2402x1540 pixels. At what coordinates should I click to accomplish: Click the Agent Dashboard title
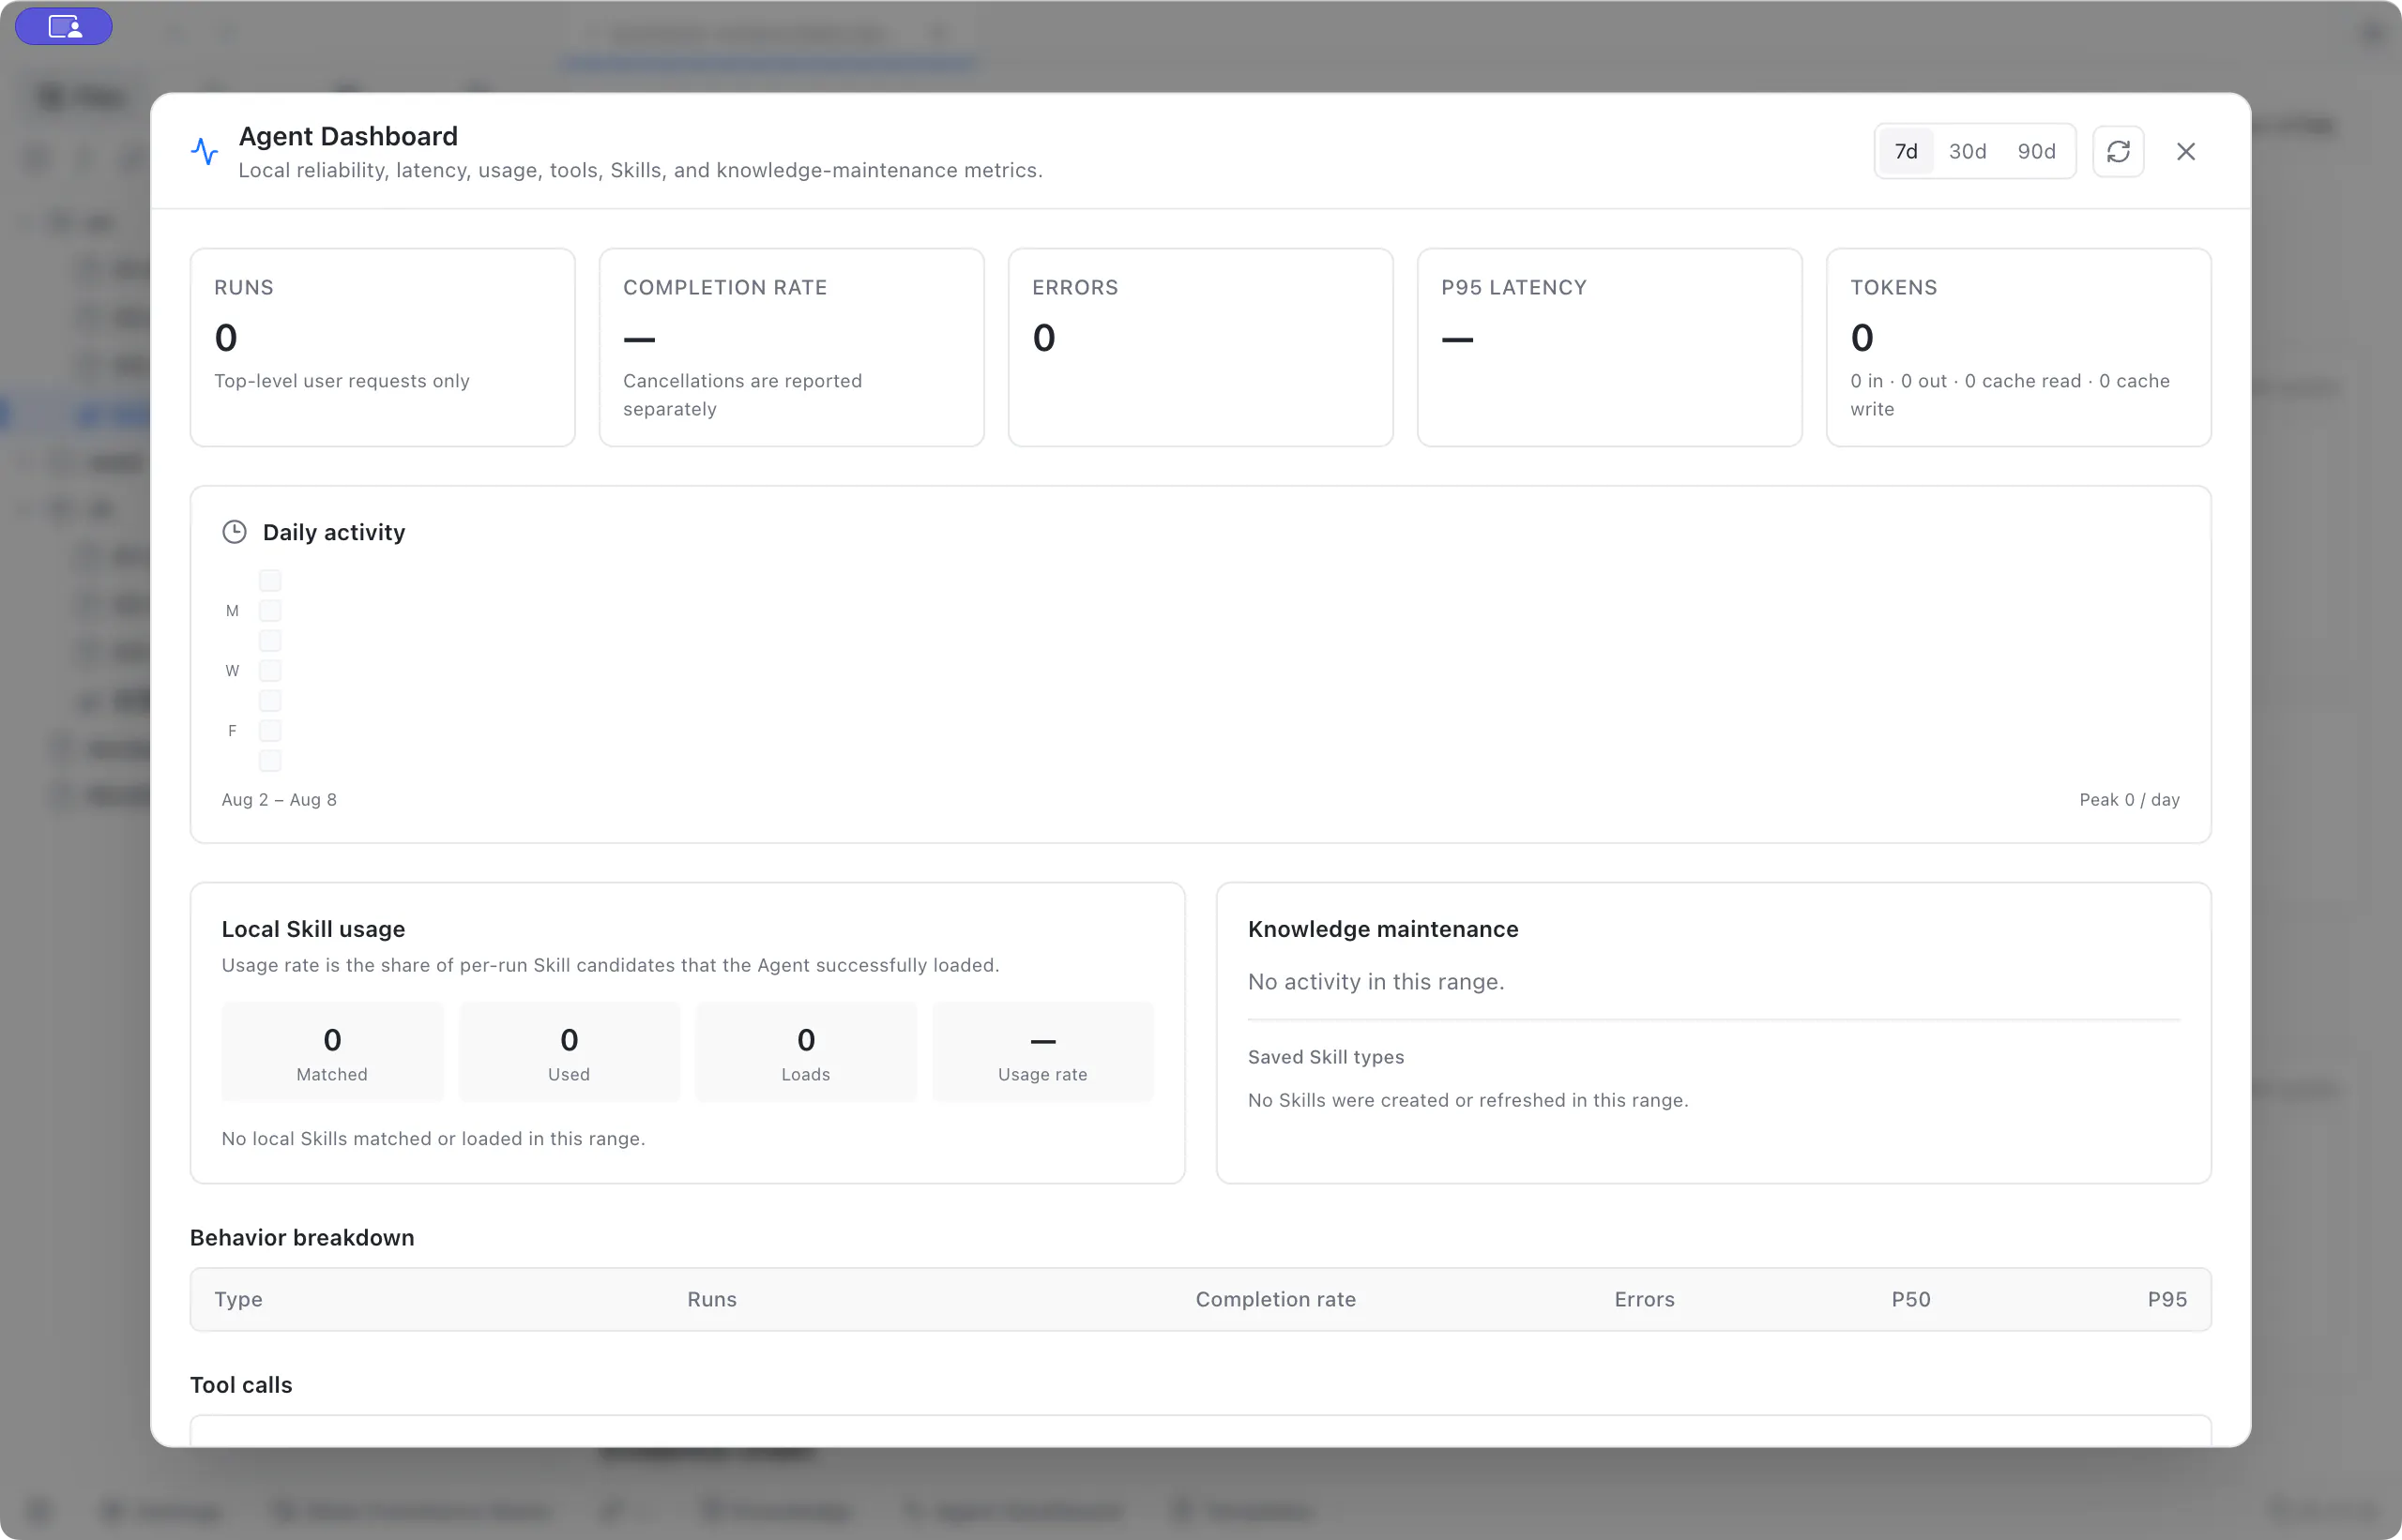click(348, 136)
